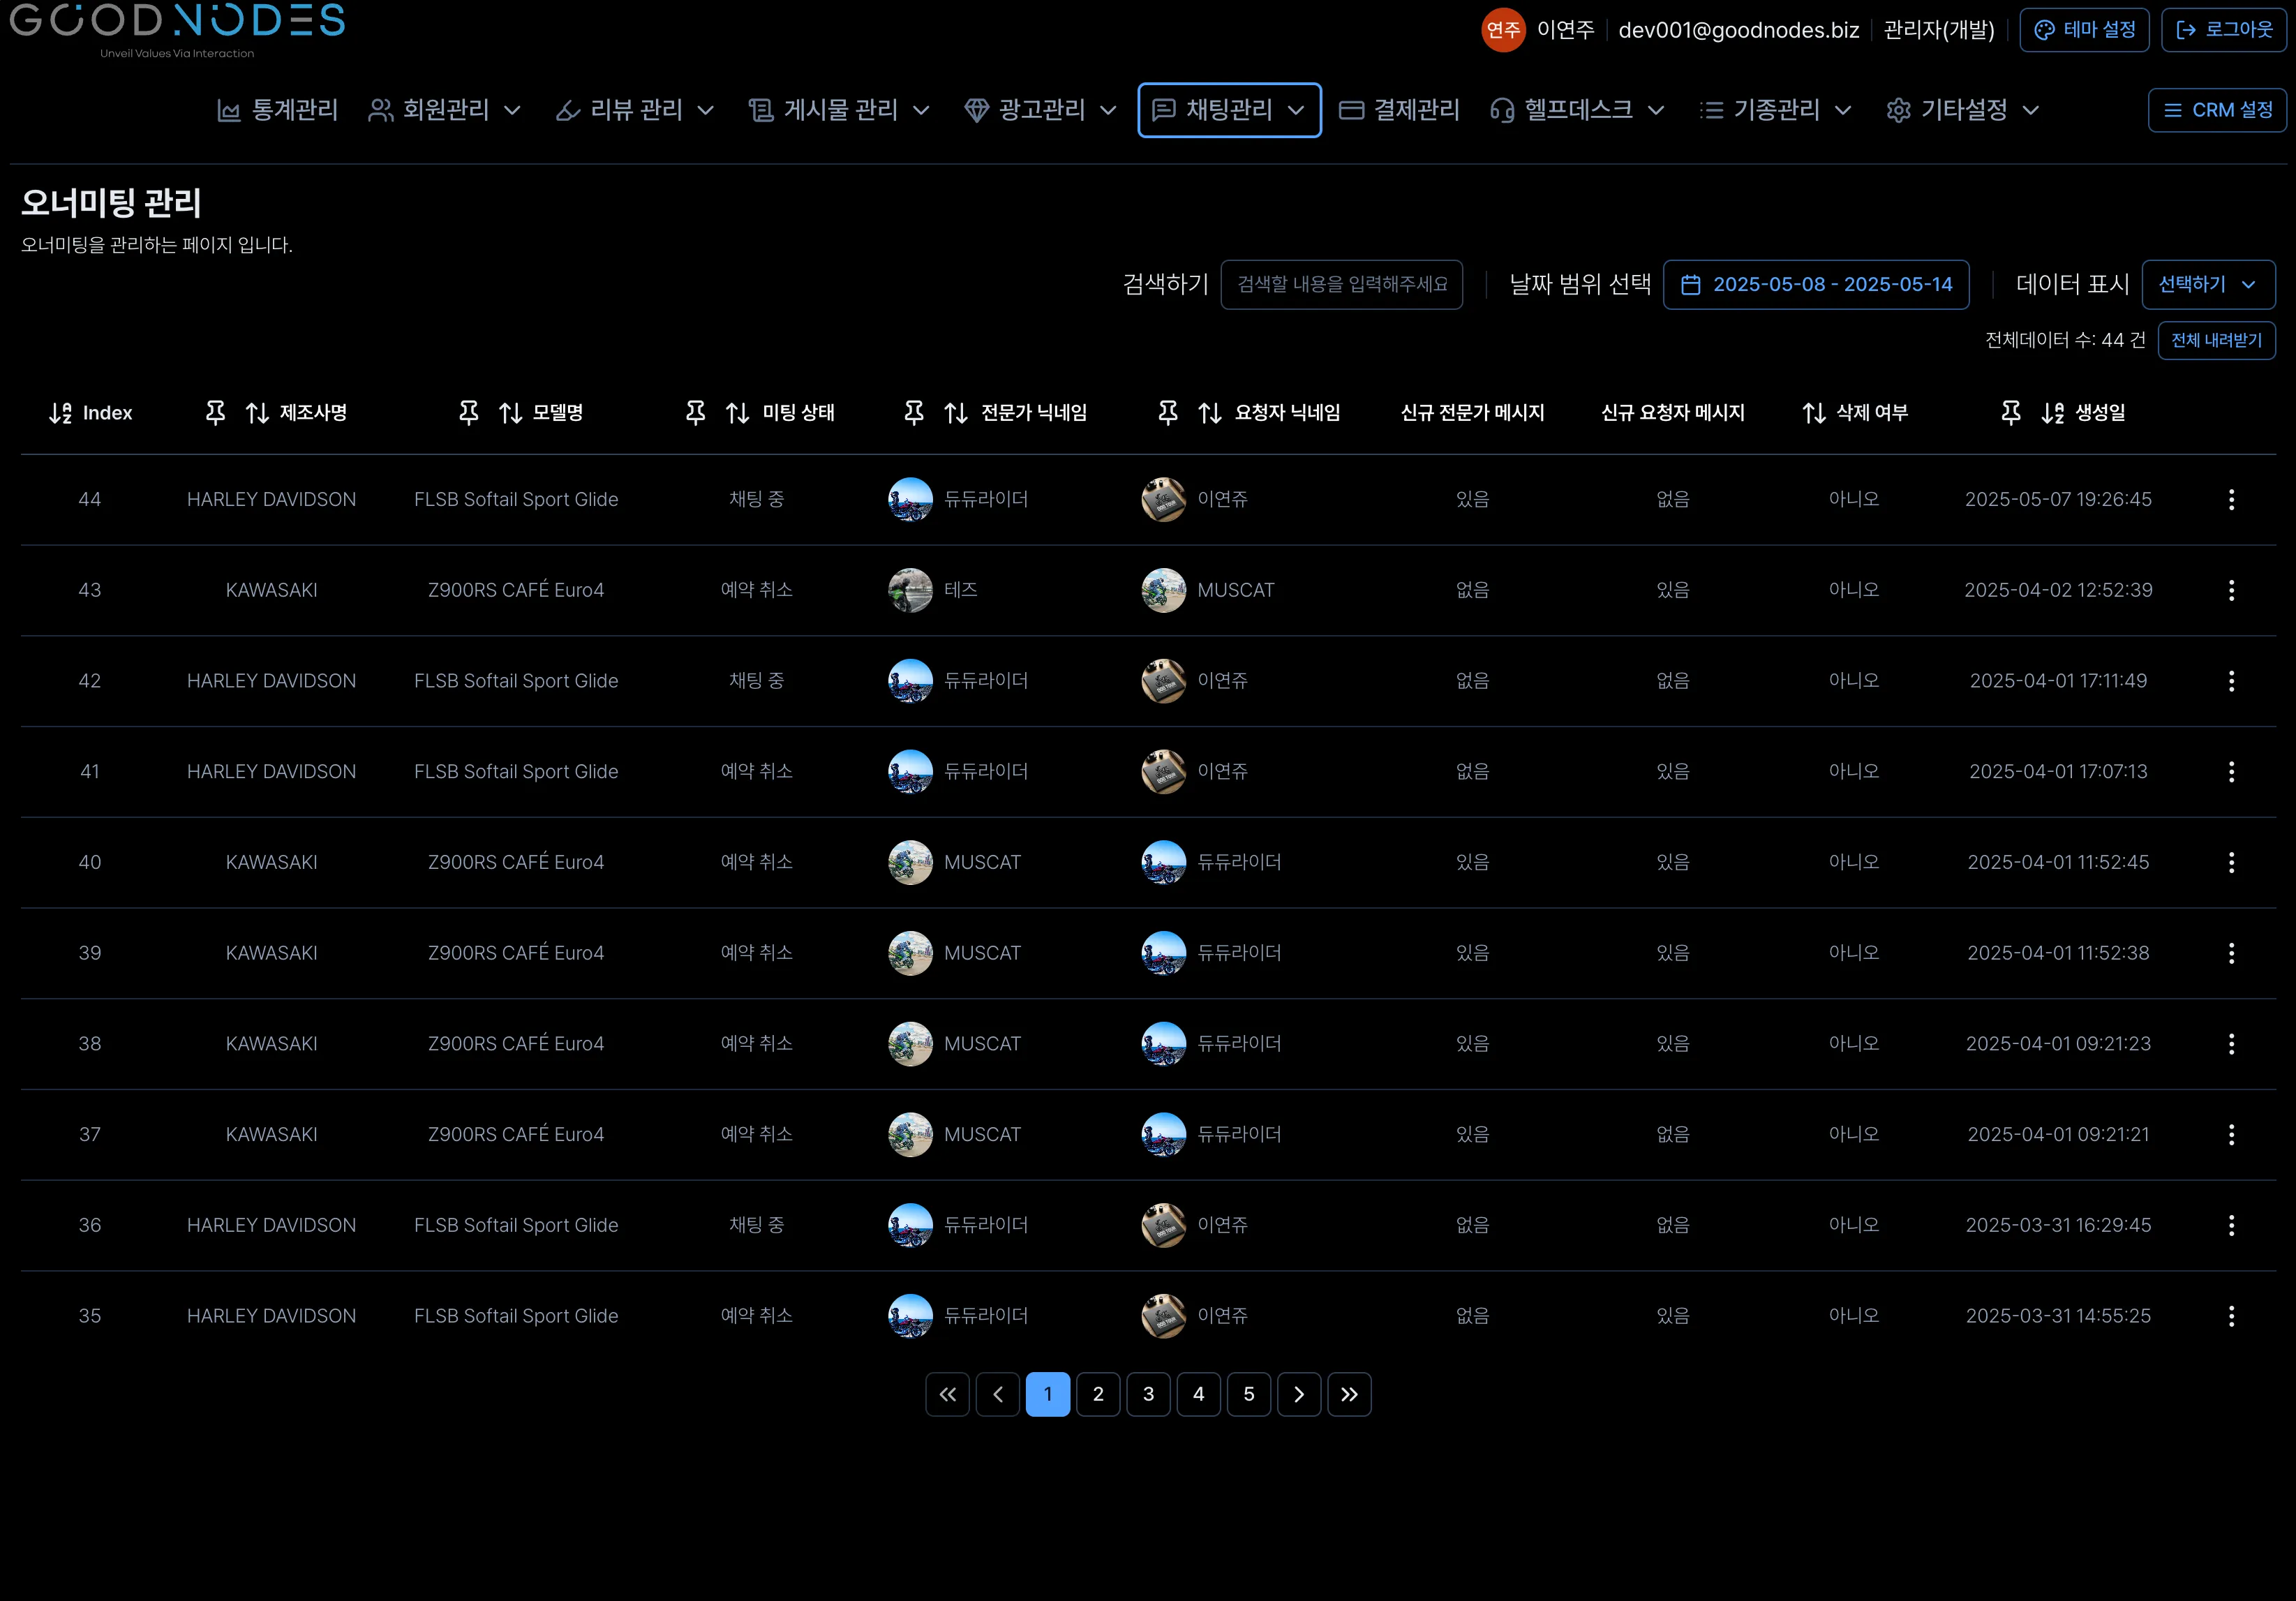Viewport: 2296px width, 1601px height.
Task: Click the 검색하기 search input field
Action: (x=1341, y=285)
